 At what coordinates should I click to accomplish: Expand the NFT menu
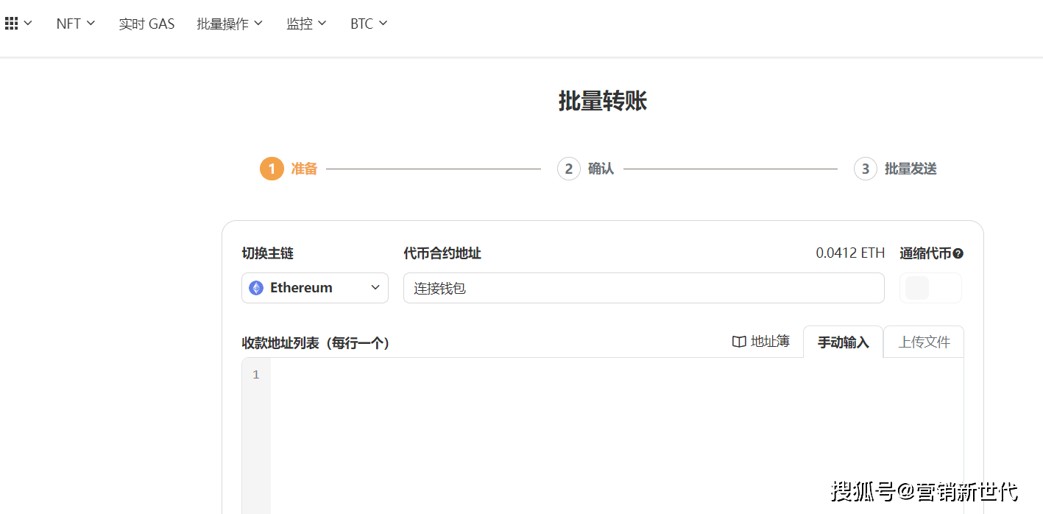(76, 24)
